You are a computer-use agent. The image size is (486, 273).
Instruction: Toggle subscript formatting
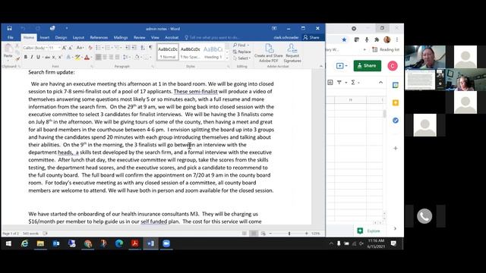point(54,58)
